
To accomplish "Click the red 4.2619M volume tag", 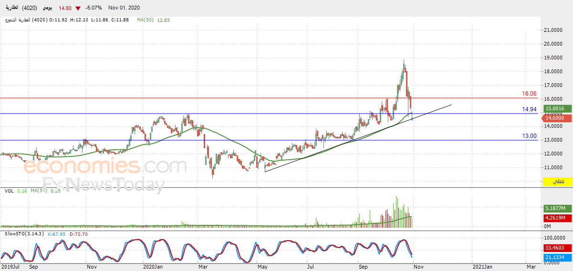I will tap(557, 218).
